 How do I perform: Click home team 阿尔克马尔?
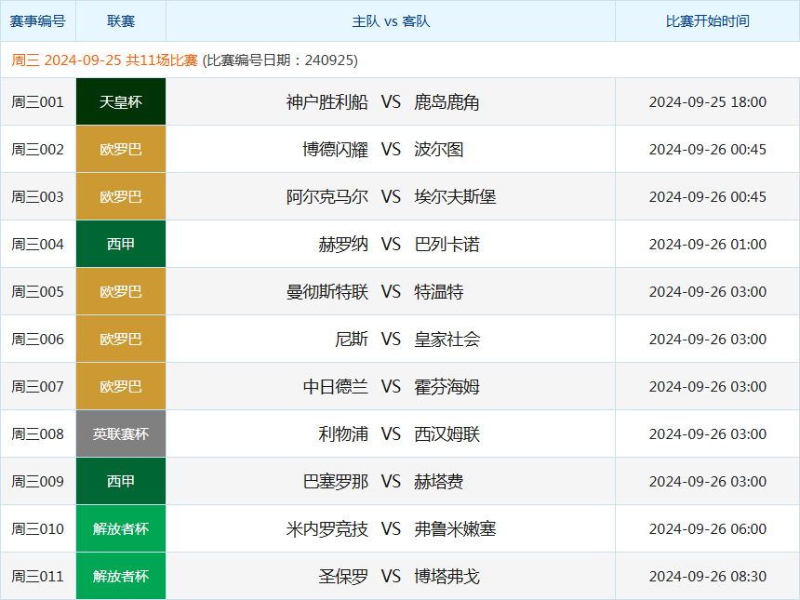pos(327,197)
